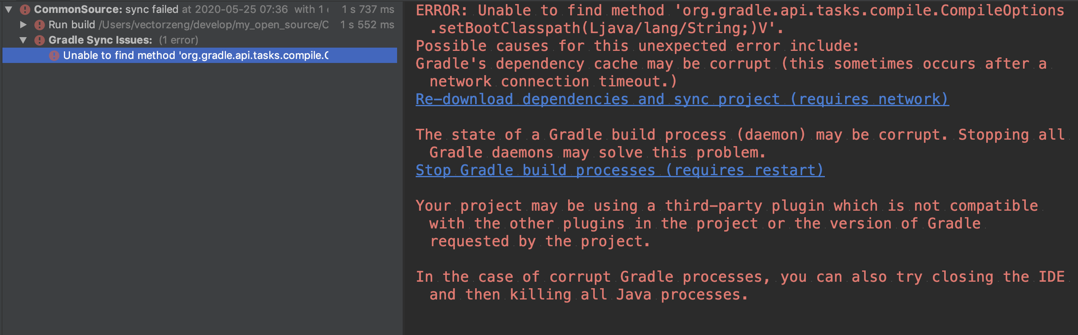Open 'Re-download dependencies and sync project' link
This screenshot has height=335, width=1078.
[682, 99]
